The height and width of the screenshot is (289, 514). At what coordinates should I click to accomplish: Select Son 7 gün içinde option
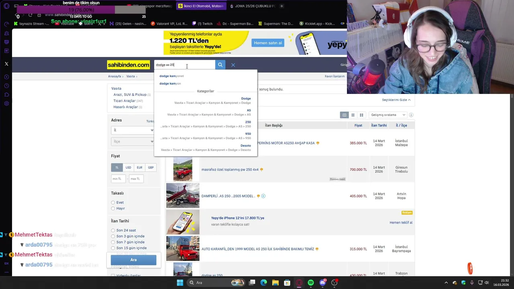113,242
